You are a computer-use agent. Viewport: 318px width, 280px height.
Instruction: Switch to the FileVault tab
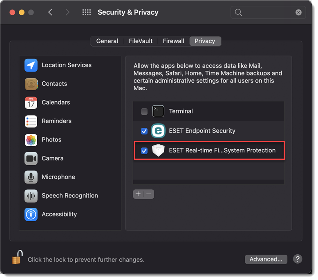(x=141, y=41)
